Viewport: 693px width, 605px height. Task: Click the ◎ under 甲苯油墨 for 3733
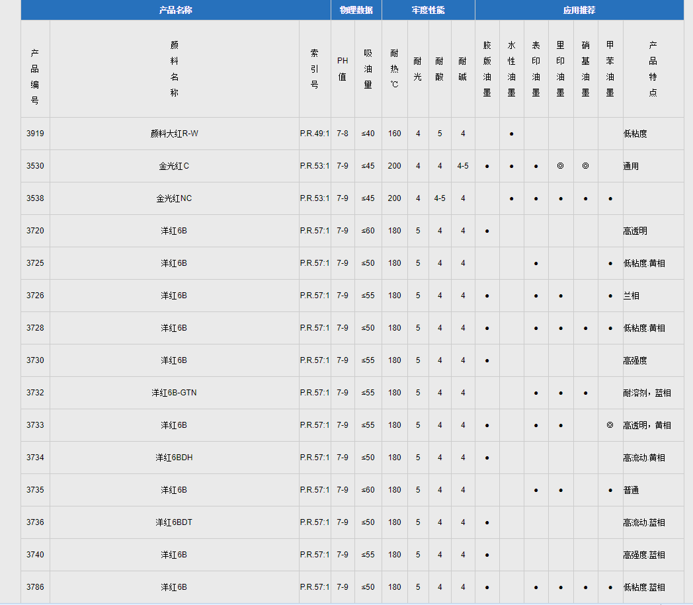[x=610, y=425]
